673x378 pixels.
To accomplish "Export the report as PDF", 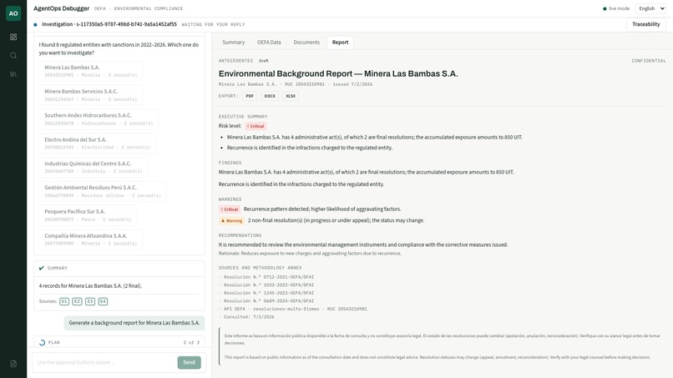I will pos(250,96).
